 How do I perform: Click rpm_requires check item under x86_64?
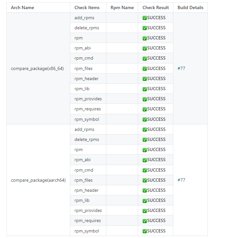[x=87, y=109]
